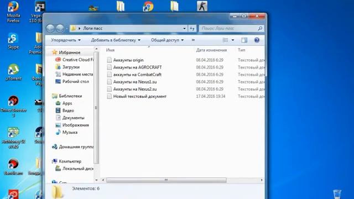Click the Музыка note icon
354x199 pixels.
pos(58,132)
